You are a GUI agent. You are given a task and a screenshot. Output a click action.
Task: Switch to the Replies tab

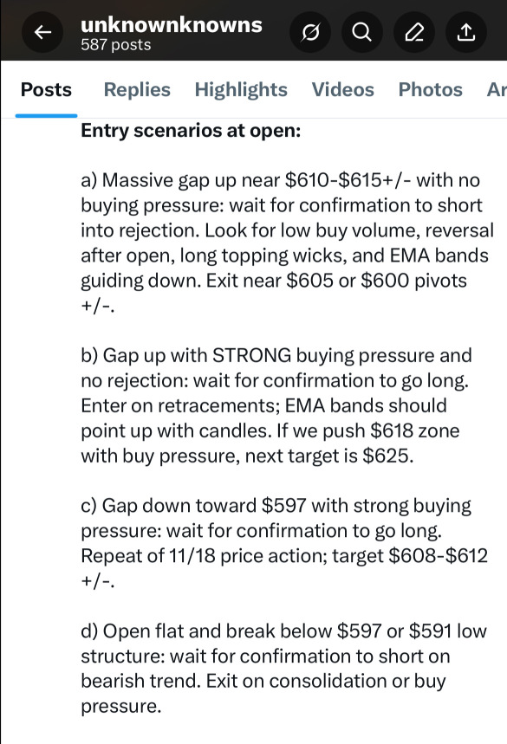click(137, 89)
